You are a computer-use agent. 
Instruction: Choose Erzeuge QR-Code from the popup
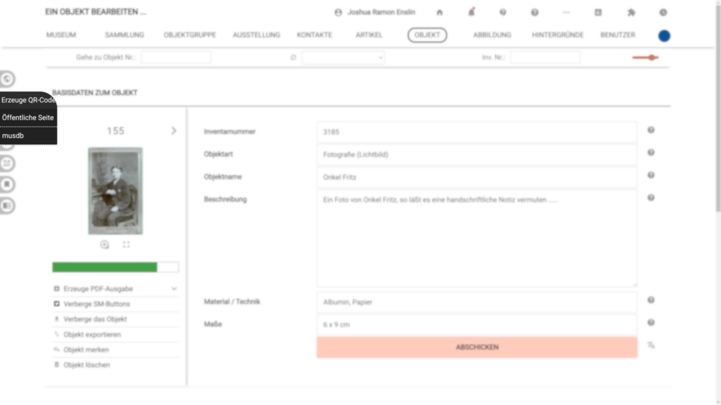pos(28,100)
